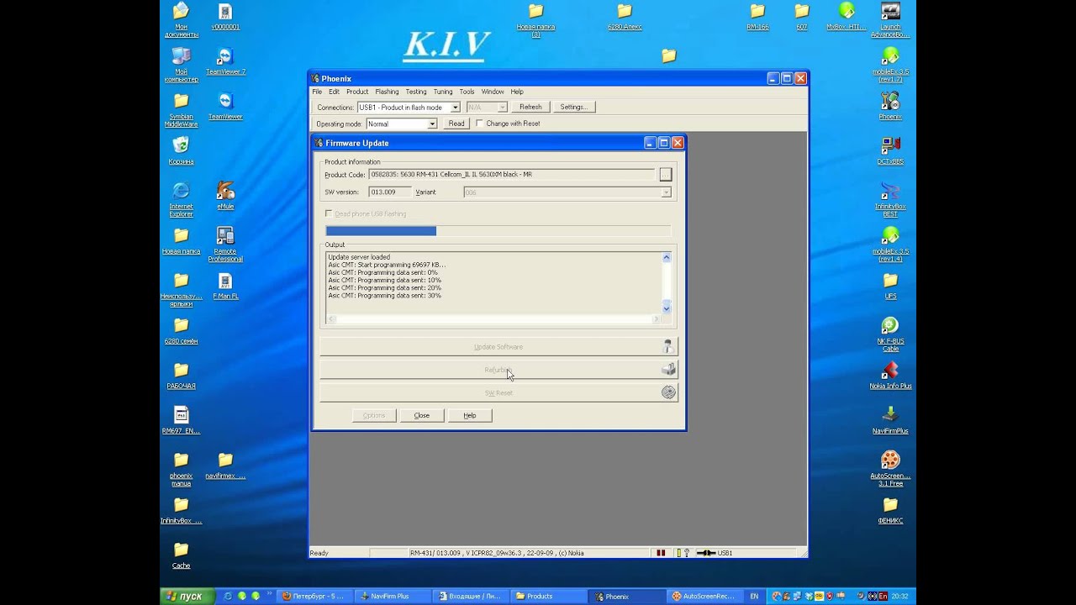Viewport: 1076px width, 605px height.
Task: Click the USB1 status bar entry
Action: [x=716, y=553]
